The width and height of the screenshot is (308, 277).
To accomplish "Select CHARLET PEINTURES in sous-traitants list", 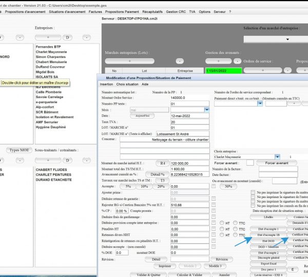I will coord(53,175).
